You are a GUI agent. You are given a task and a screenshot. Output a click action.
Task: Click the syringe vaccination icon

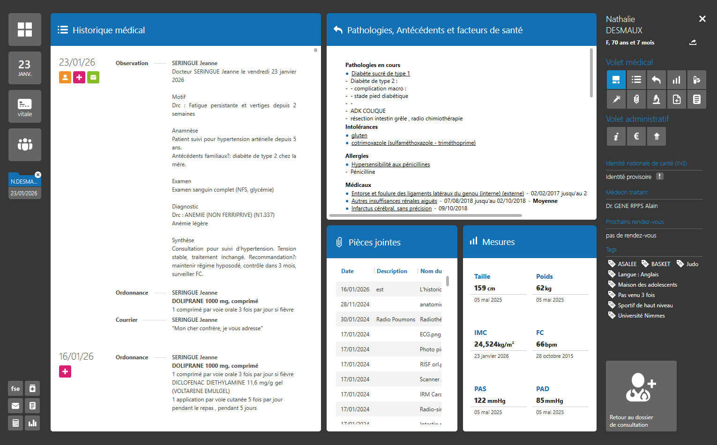(616, 99)
